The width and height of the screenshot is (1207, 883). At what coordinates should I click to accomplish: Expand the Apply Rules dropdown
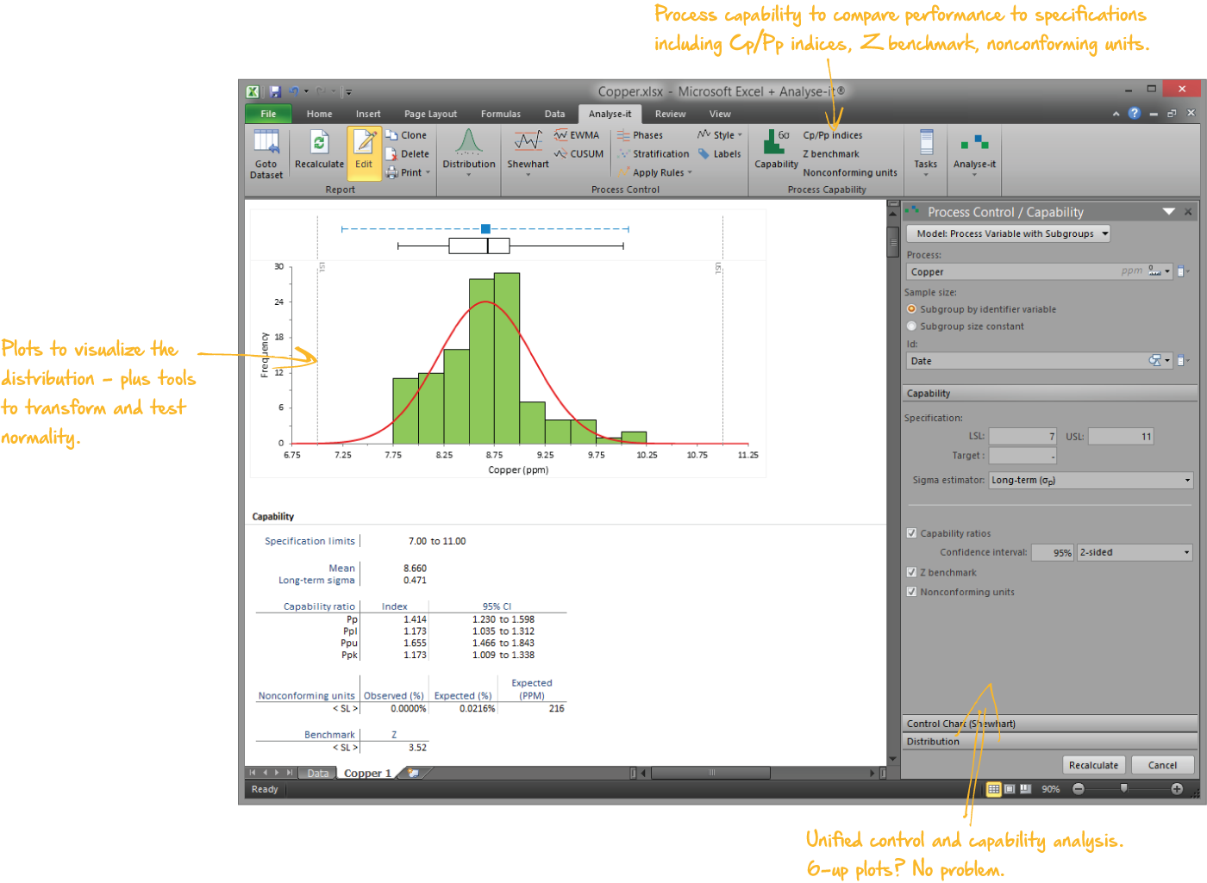point(690,173)
